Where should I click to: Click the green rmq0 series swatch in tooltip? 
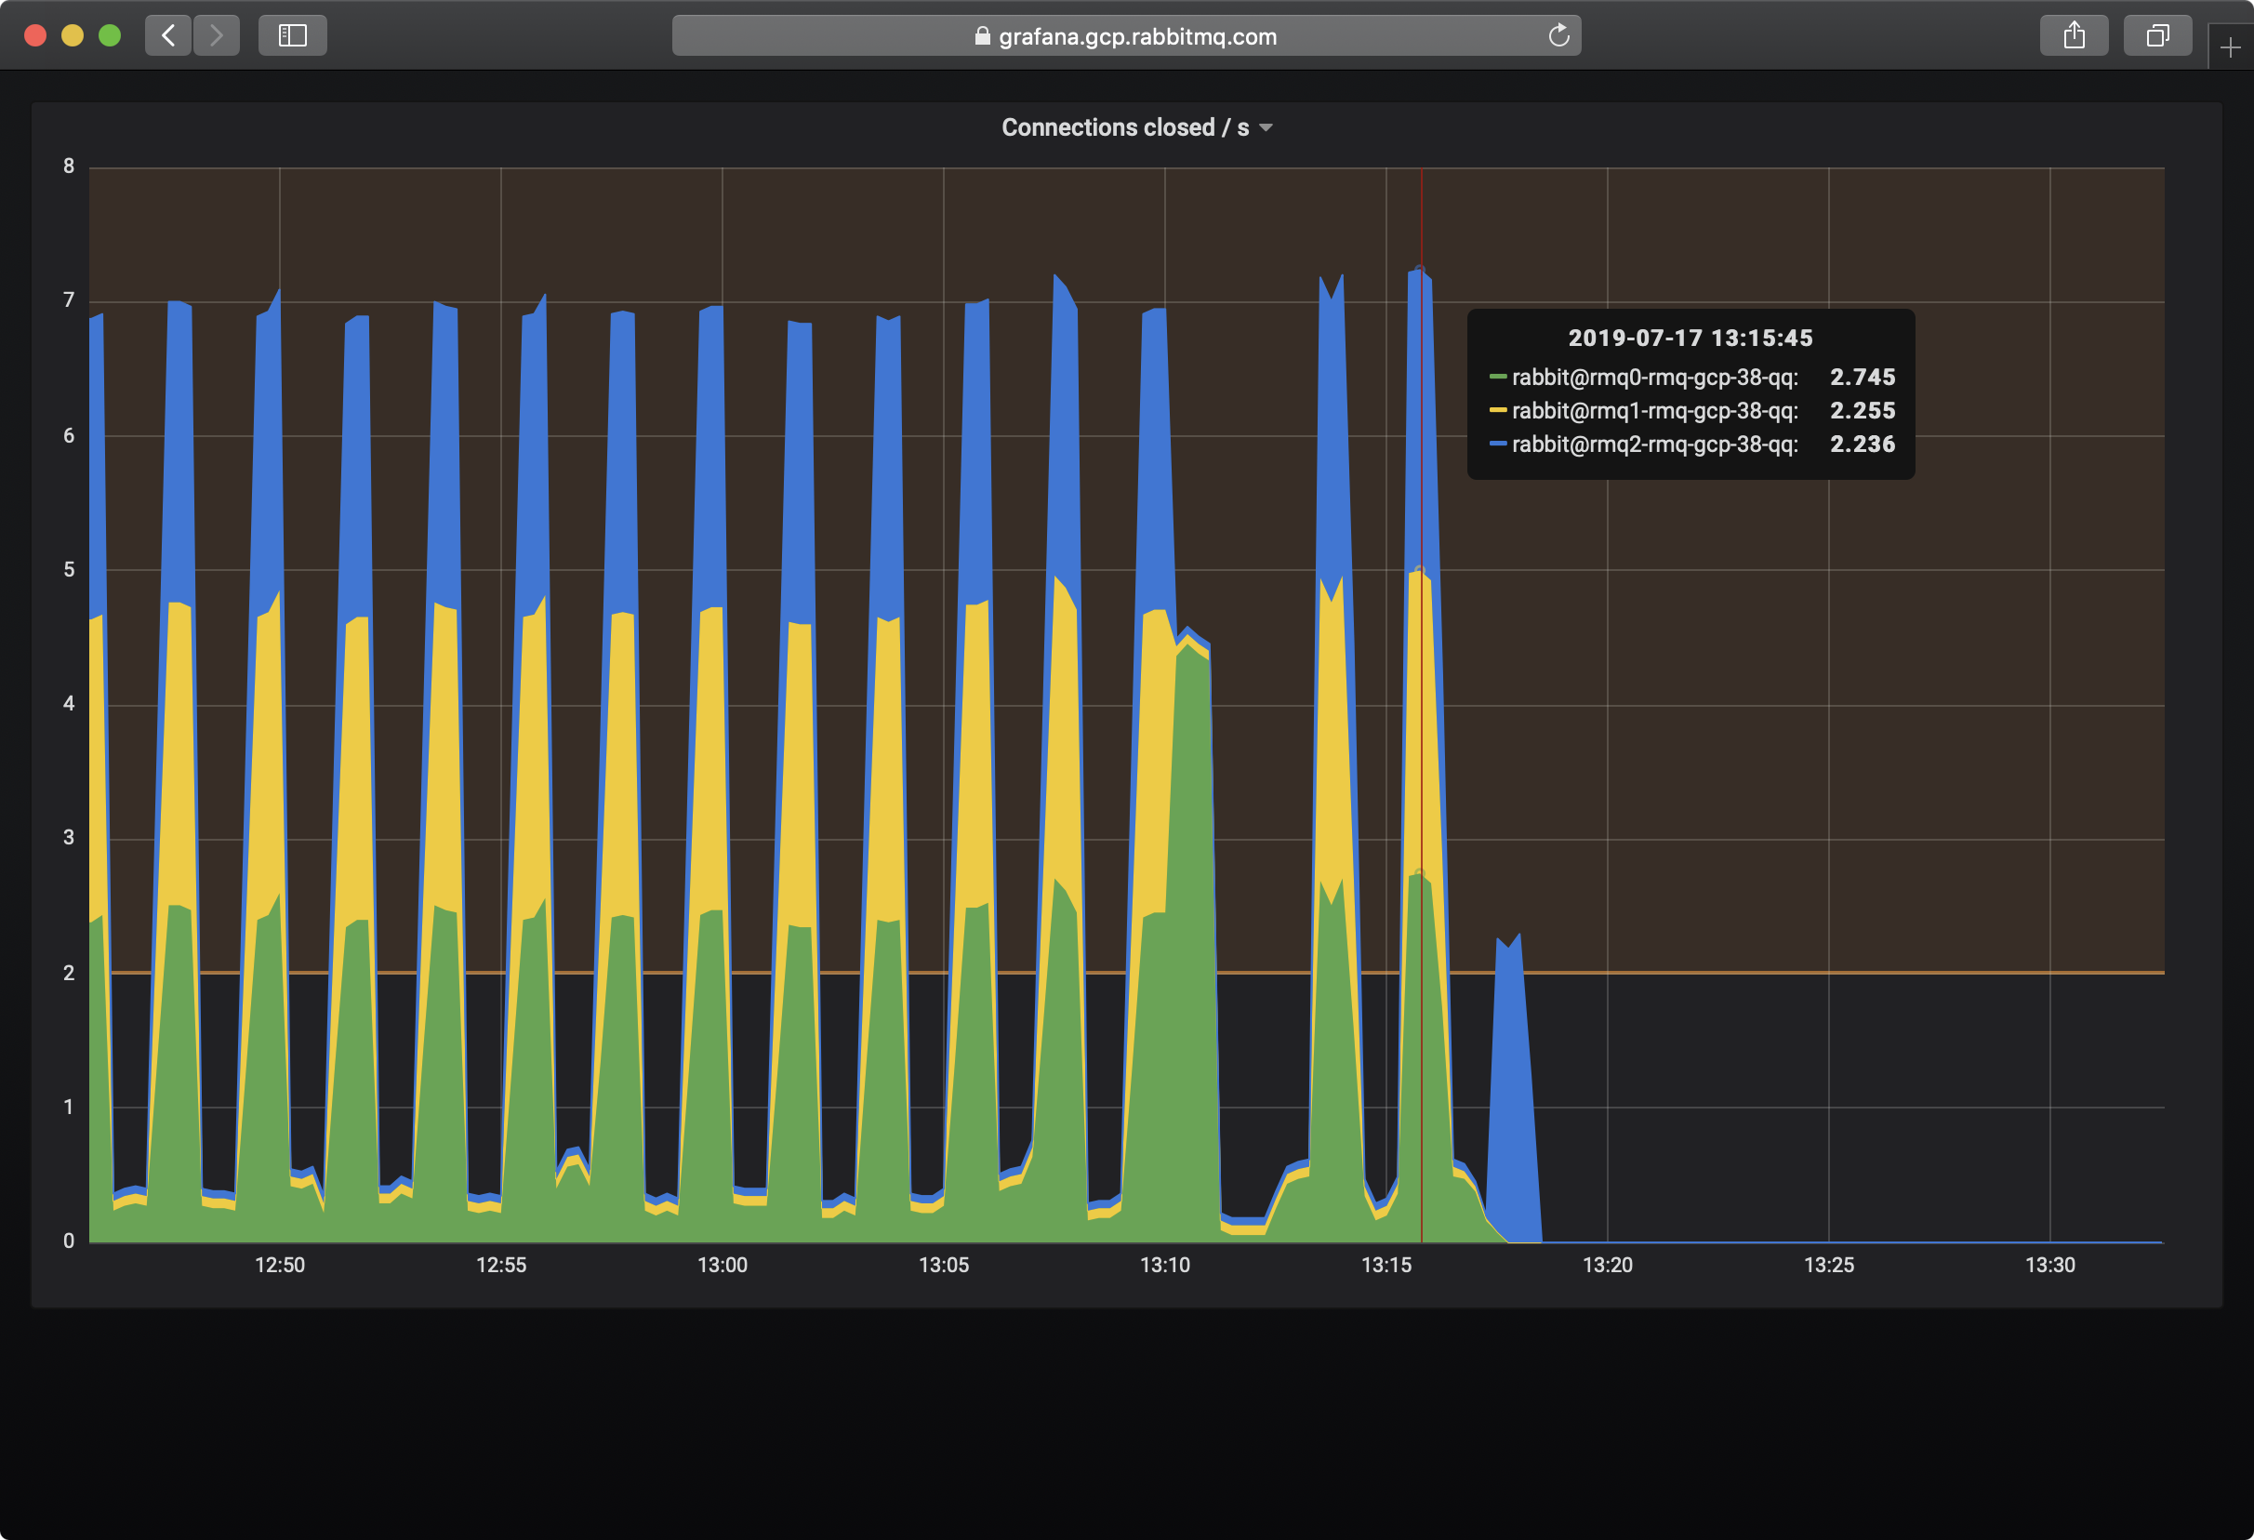(x=1497, y=378)
